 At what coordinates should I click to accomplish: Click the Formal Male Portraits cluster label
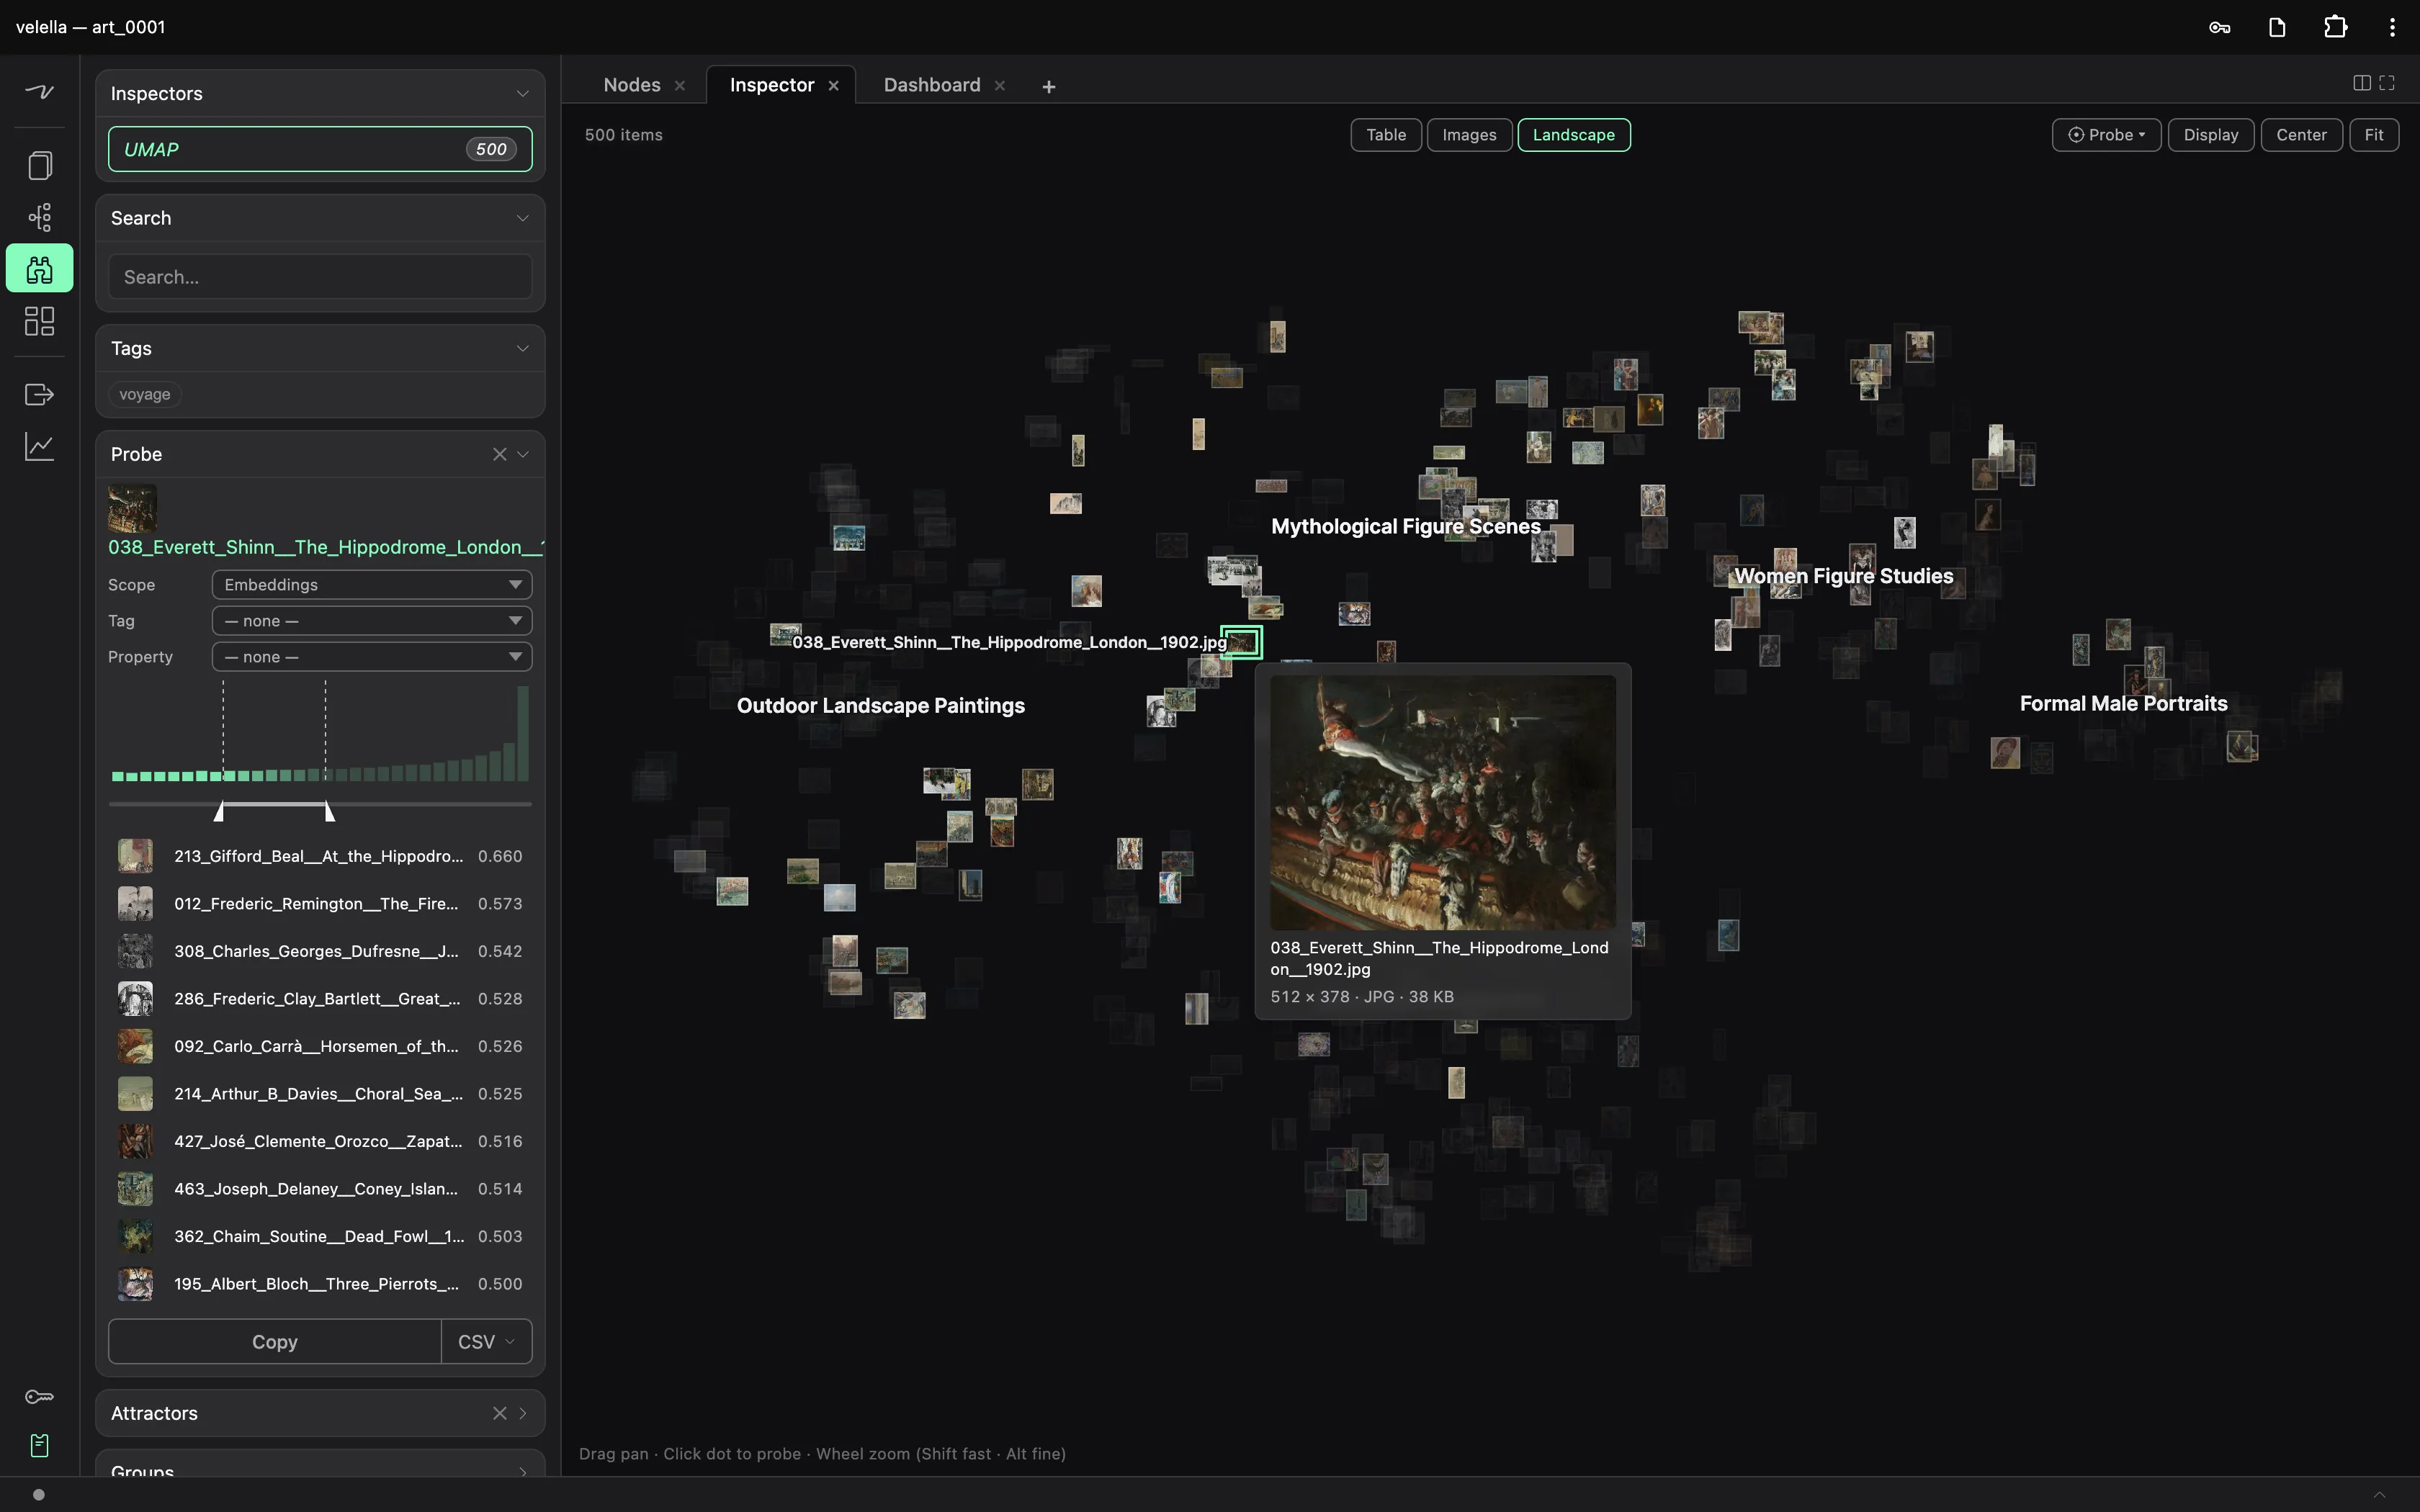[2123, 704]
